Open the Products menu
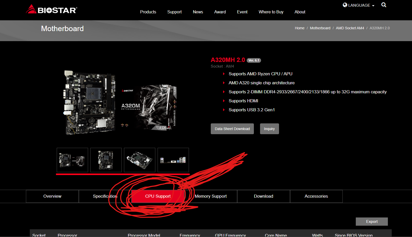Image resolution: width=412 pixels, height=237 pixels. [148, 12]
